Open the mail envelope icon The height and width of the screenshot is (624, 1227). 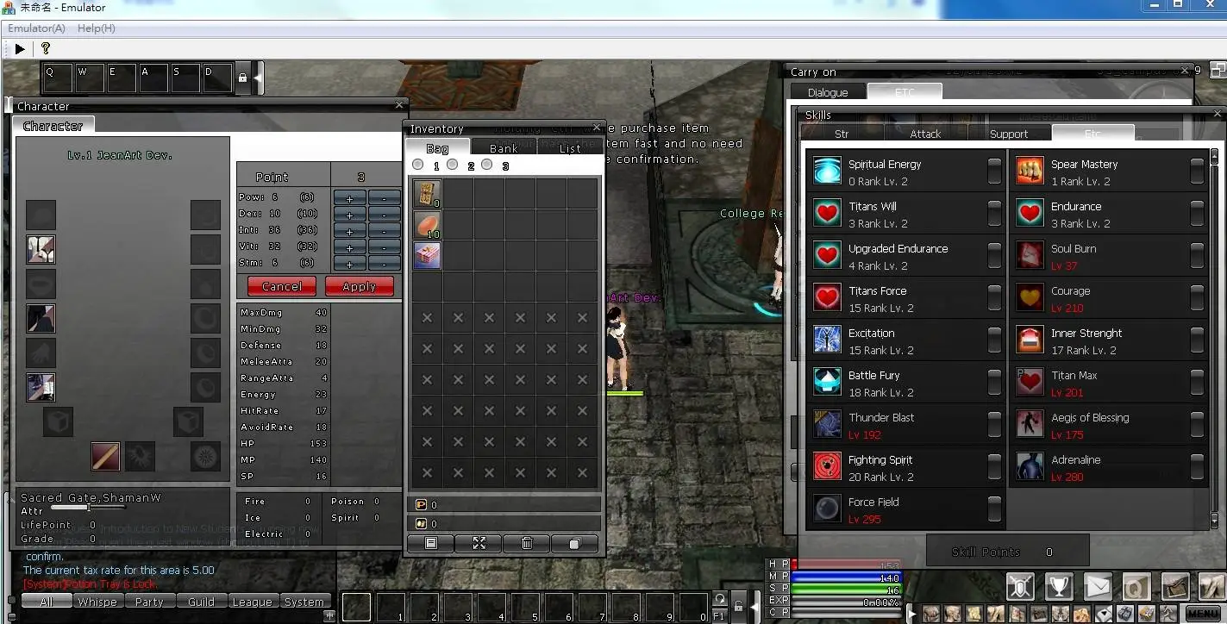[1098, 587]
